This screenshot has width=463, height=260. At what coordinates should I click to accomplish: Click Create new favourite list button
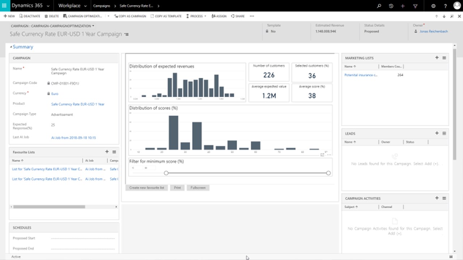147,188
